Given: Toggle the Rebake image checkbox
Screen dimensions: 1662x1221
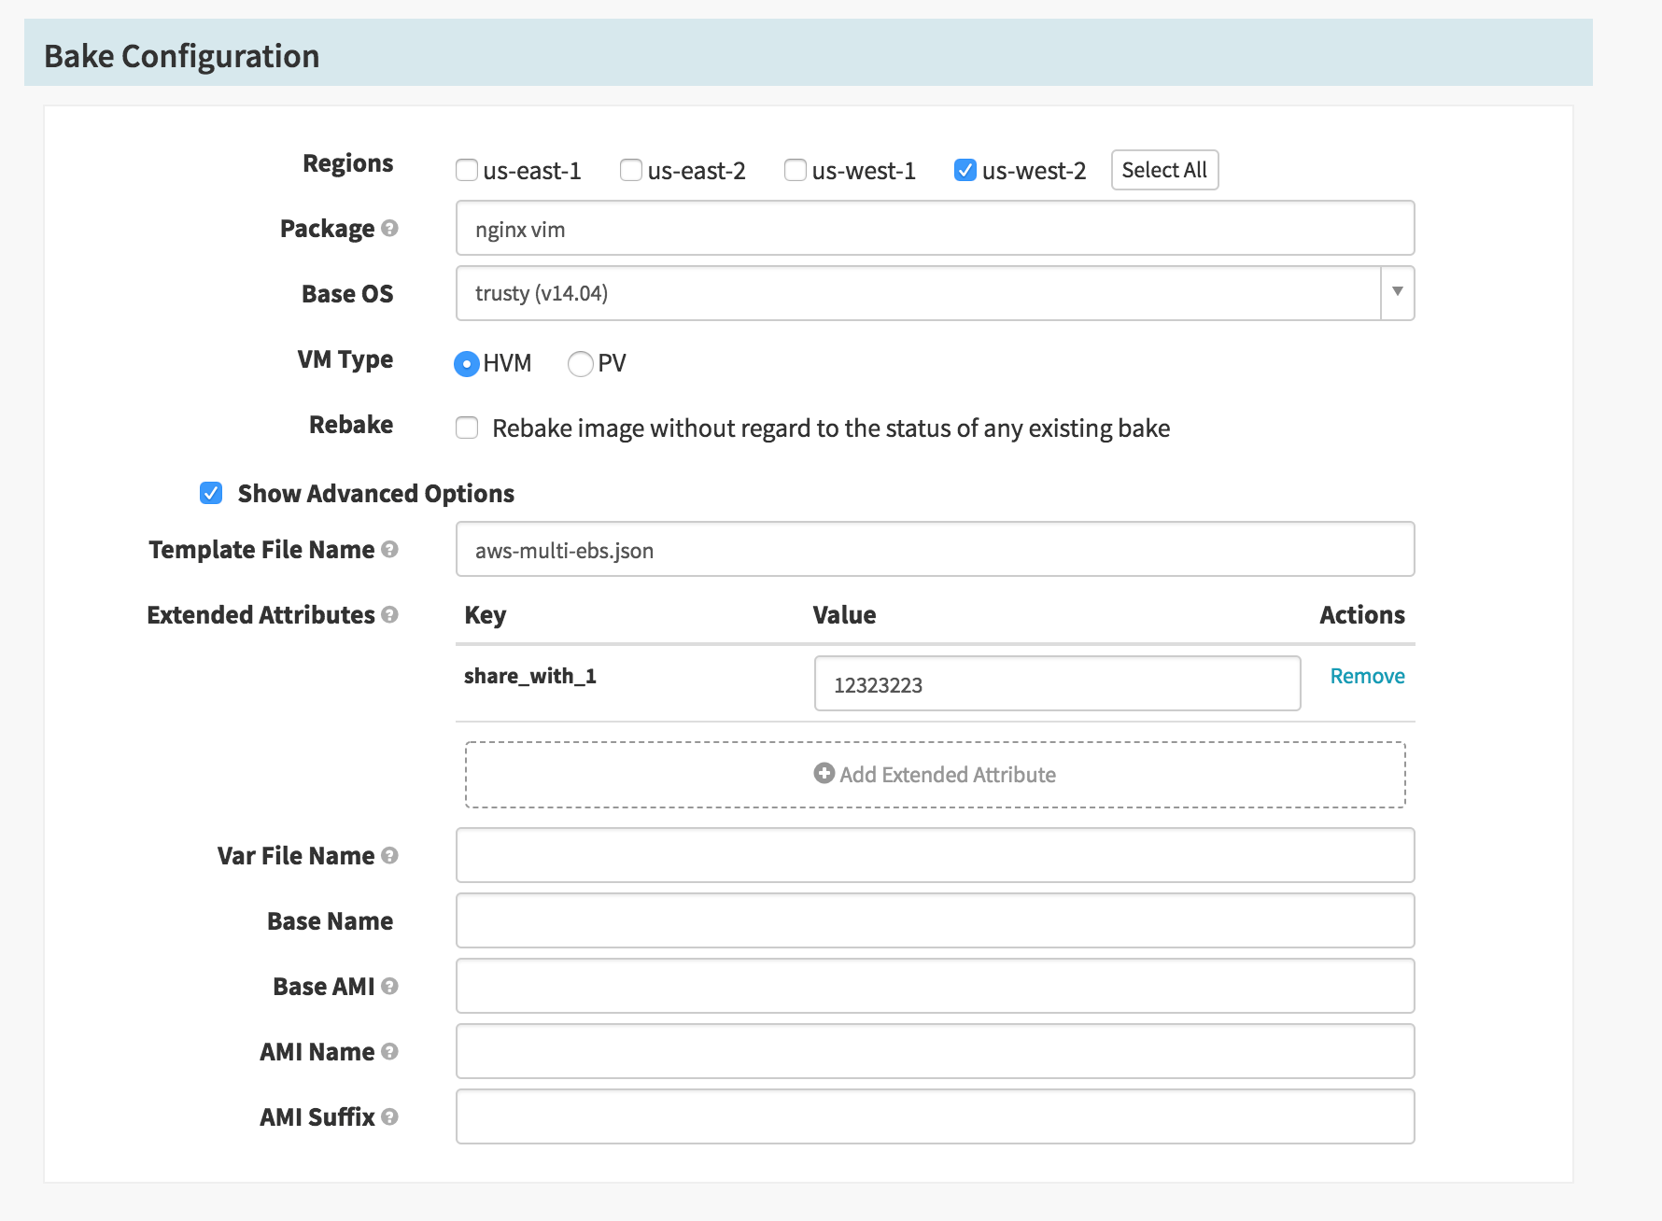Looking at the screenshot, I should [467, 428].
